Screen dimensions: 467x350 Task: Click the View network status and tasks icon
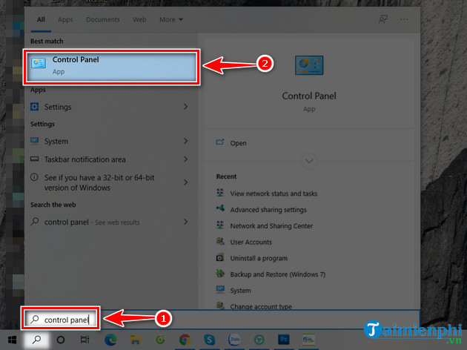(220, 192)
